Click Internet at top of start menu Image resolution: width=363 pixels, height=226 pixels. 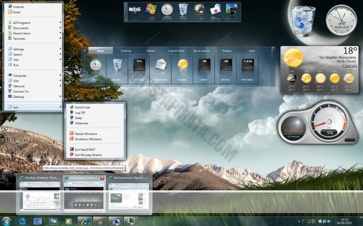(x=34, y=7)
